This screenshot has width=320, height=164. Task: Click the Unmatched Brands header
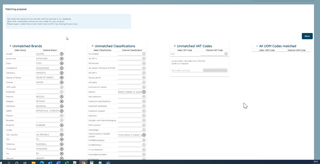pyautogui.click(x=27, y=46)
